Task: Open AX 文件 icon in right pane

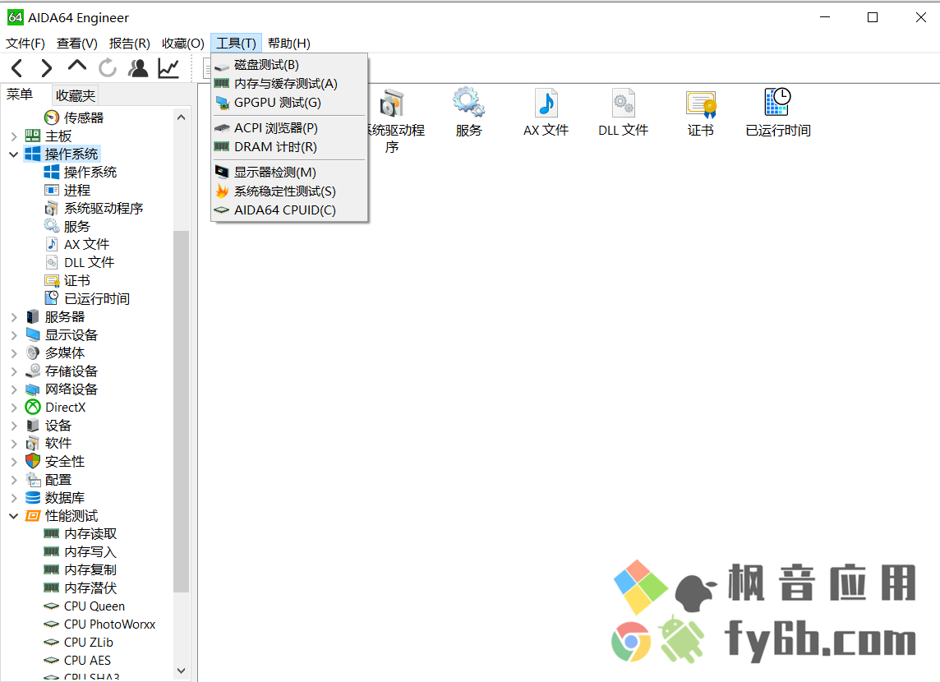Action: (546, 112)
